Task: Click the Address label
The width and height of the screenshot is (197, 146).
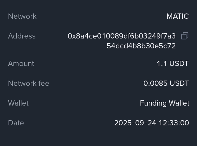Action: tap(22, 36)
